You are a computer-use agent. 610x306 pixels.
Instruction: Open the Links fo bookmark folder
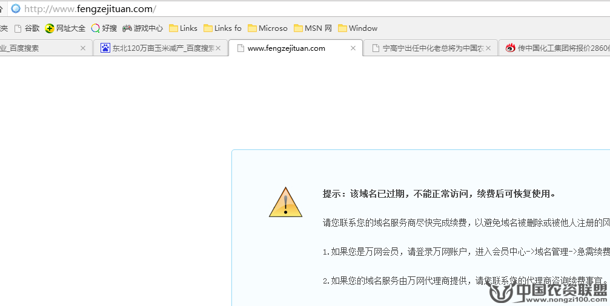[222, 28]
